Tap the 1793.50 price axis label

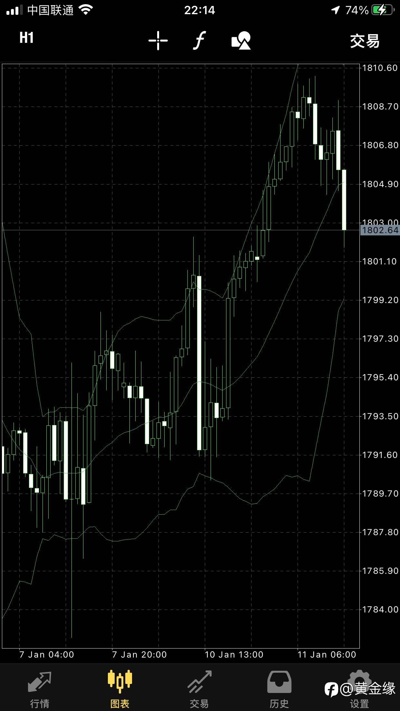click(x=380, y=416)
